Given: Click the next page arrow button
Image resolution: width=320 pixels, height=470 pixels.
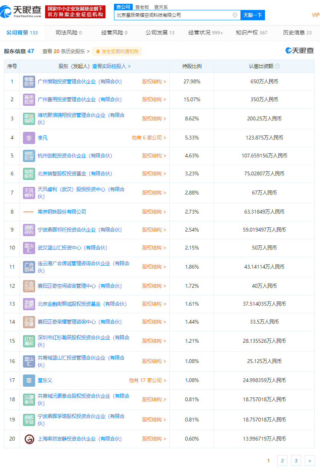Looking at the screenshot, I should 310,460.
